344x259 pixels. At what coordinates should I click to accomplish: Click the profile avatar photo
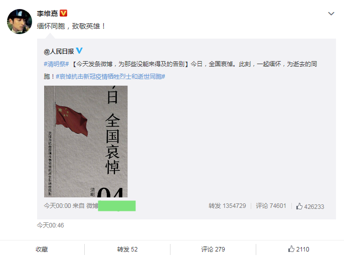pyautogui.click(x=20, y=22)
